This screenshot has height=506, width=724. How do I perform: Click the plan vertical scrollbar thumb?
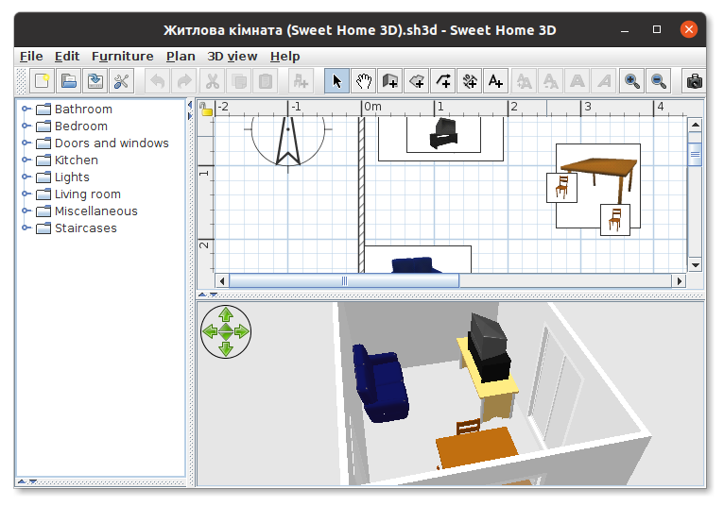(x=696, y=155)
